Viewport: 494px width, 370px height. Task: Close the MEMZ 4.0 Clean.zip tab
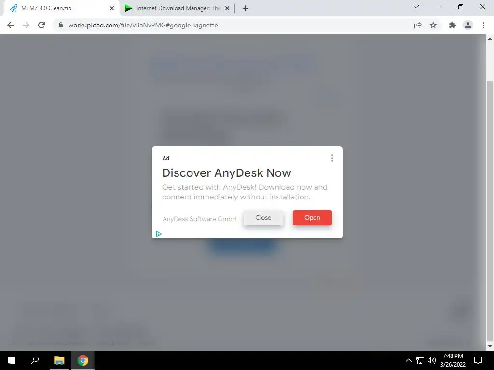click(x=112, y=8)
